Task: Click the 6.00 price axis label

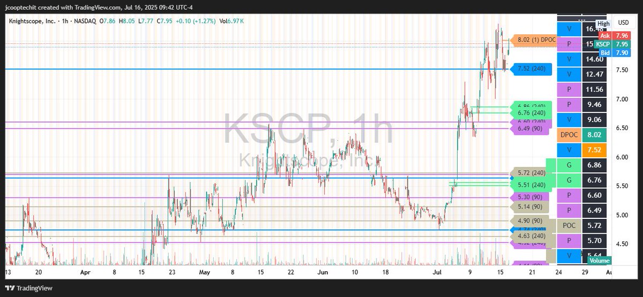Action: tap(623, 157)
